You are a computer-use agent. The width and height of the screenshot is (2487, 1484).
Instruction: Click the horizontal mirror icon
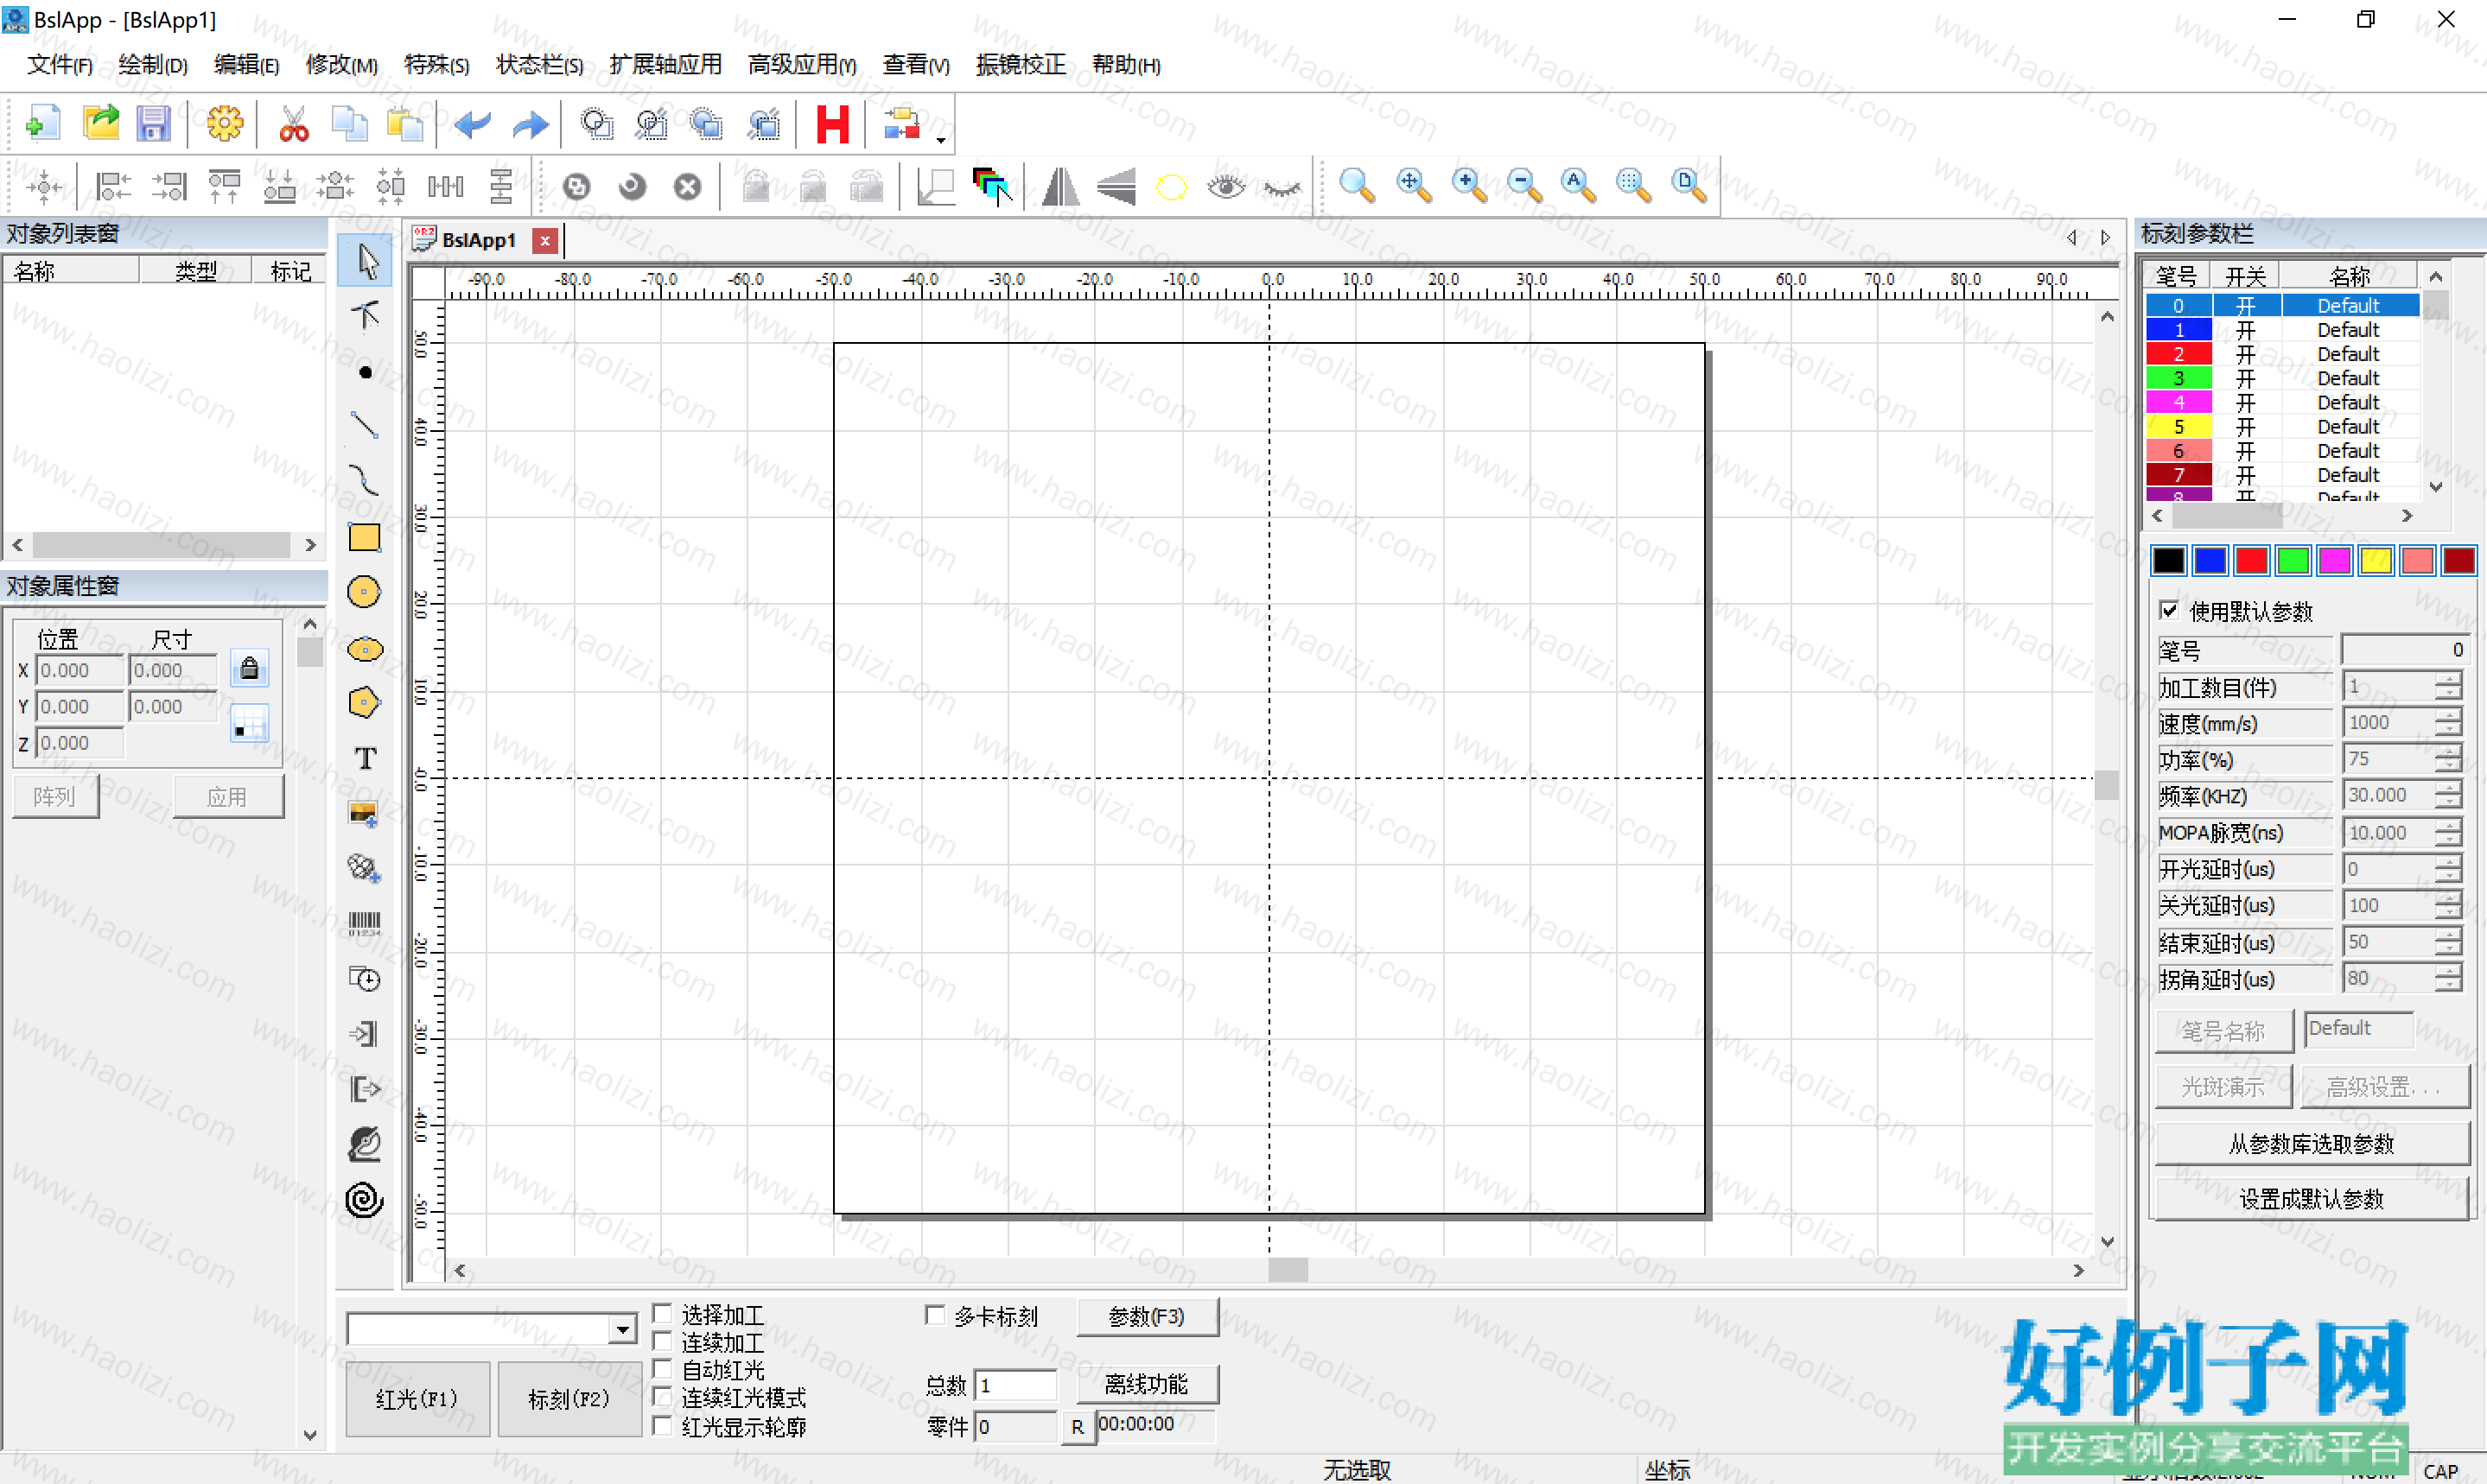tap(1060, 186)
